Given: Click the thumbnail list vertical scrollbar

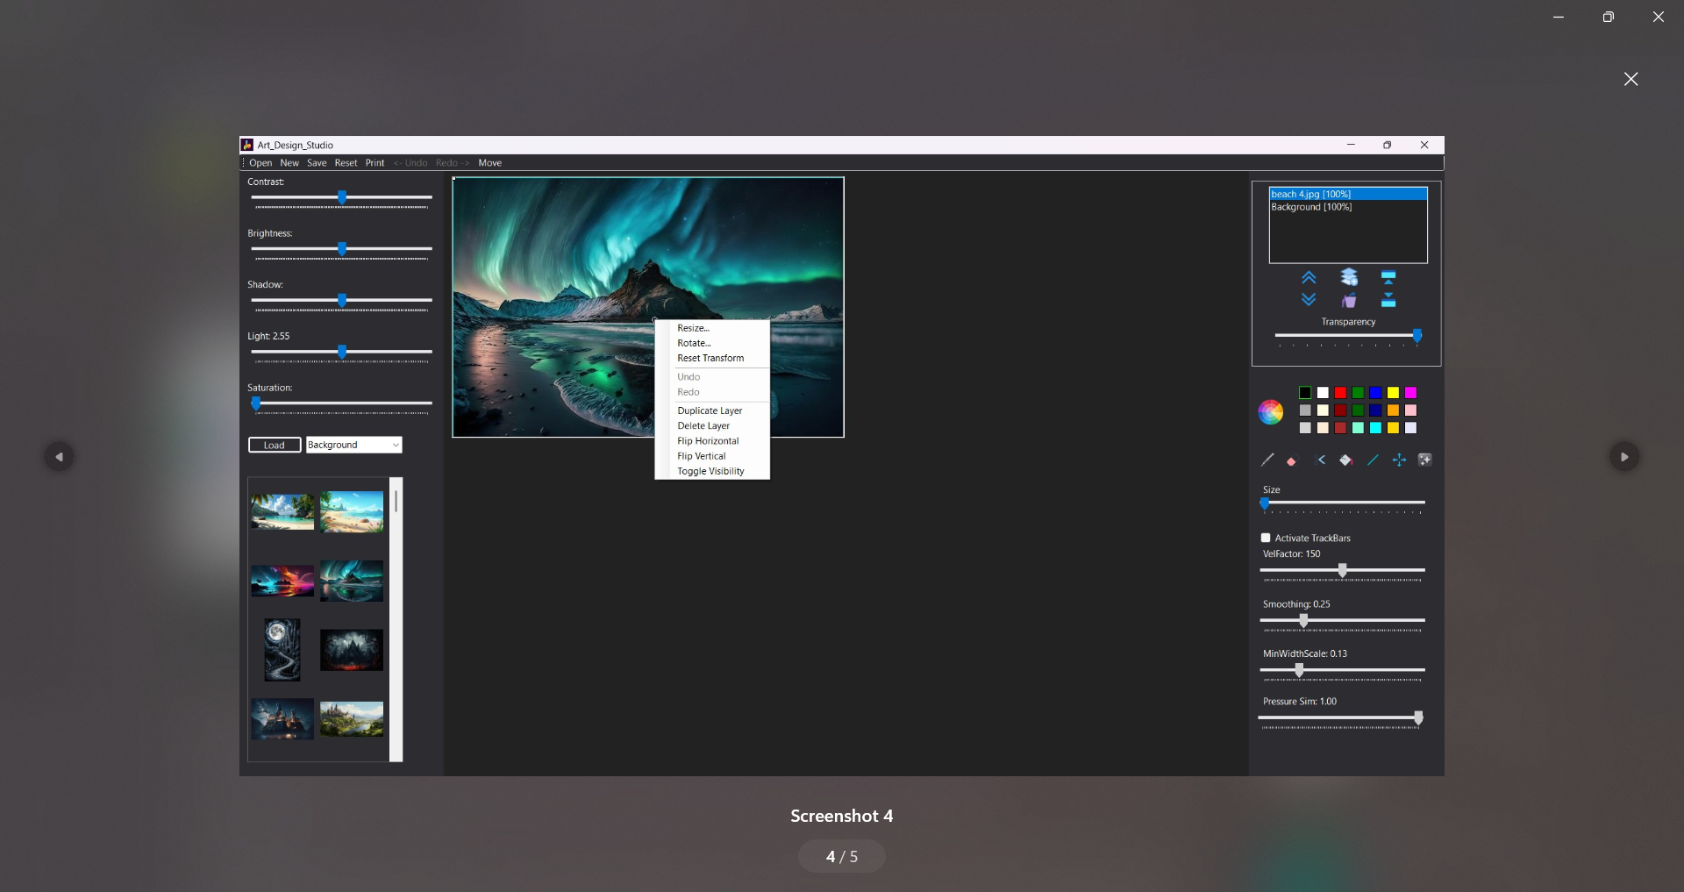Looking at the screenshot, I should (x=396, y=619).
